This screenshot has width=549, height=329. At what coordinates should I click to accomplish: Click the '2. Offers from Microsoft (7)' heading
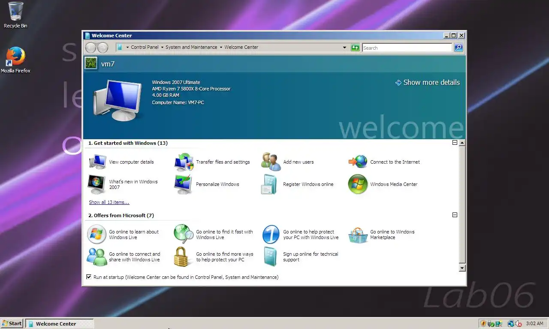(121, 215)
